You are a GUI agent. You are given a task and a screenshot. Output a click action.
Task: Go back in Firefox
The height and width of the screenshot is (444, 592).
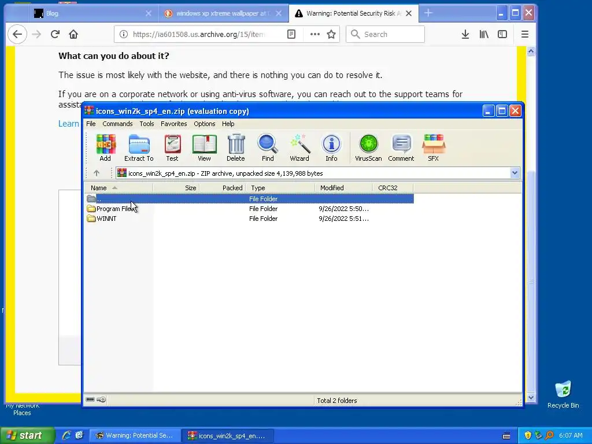17,34
